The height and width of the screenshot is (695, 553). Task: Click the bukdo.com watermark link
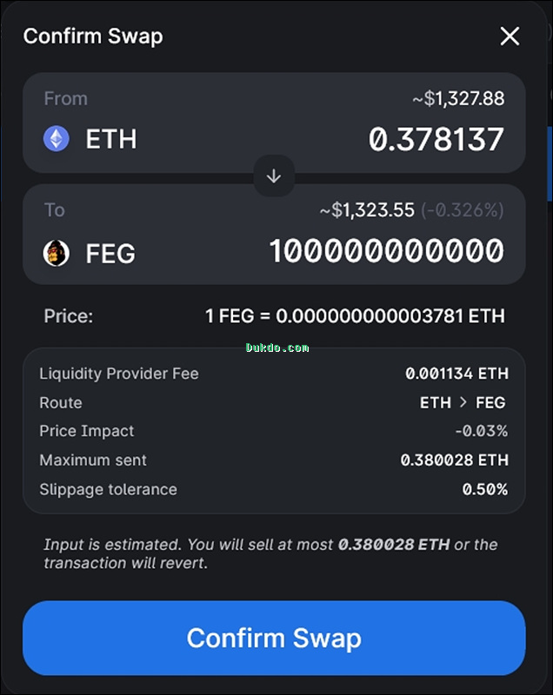[x=277, y=347]
